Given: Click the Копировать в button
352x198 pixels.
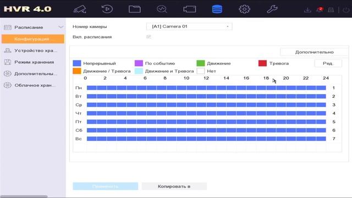Looking at the screenshot, I should (x=174, y=186).
